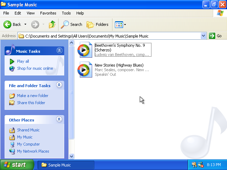Click the Share this folder icon
227x170 pixels.
pyautogui.click(x=12, y=103)
